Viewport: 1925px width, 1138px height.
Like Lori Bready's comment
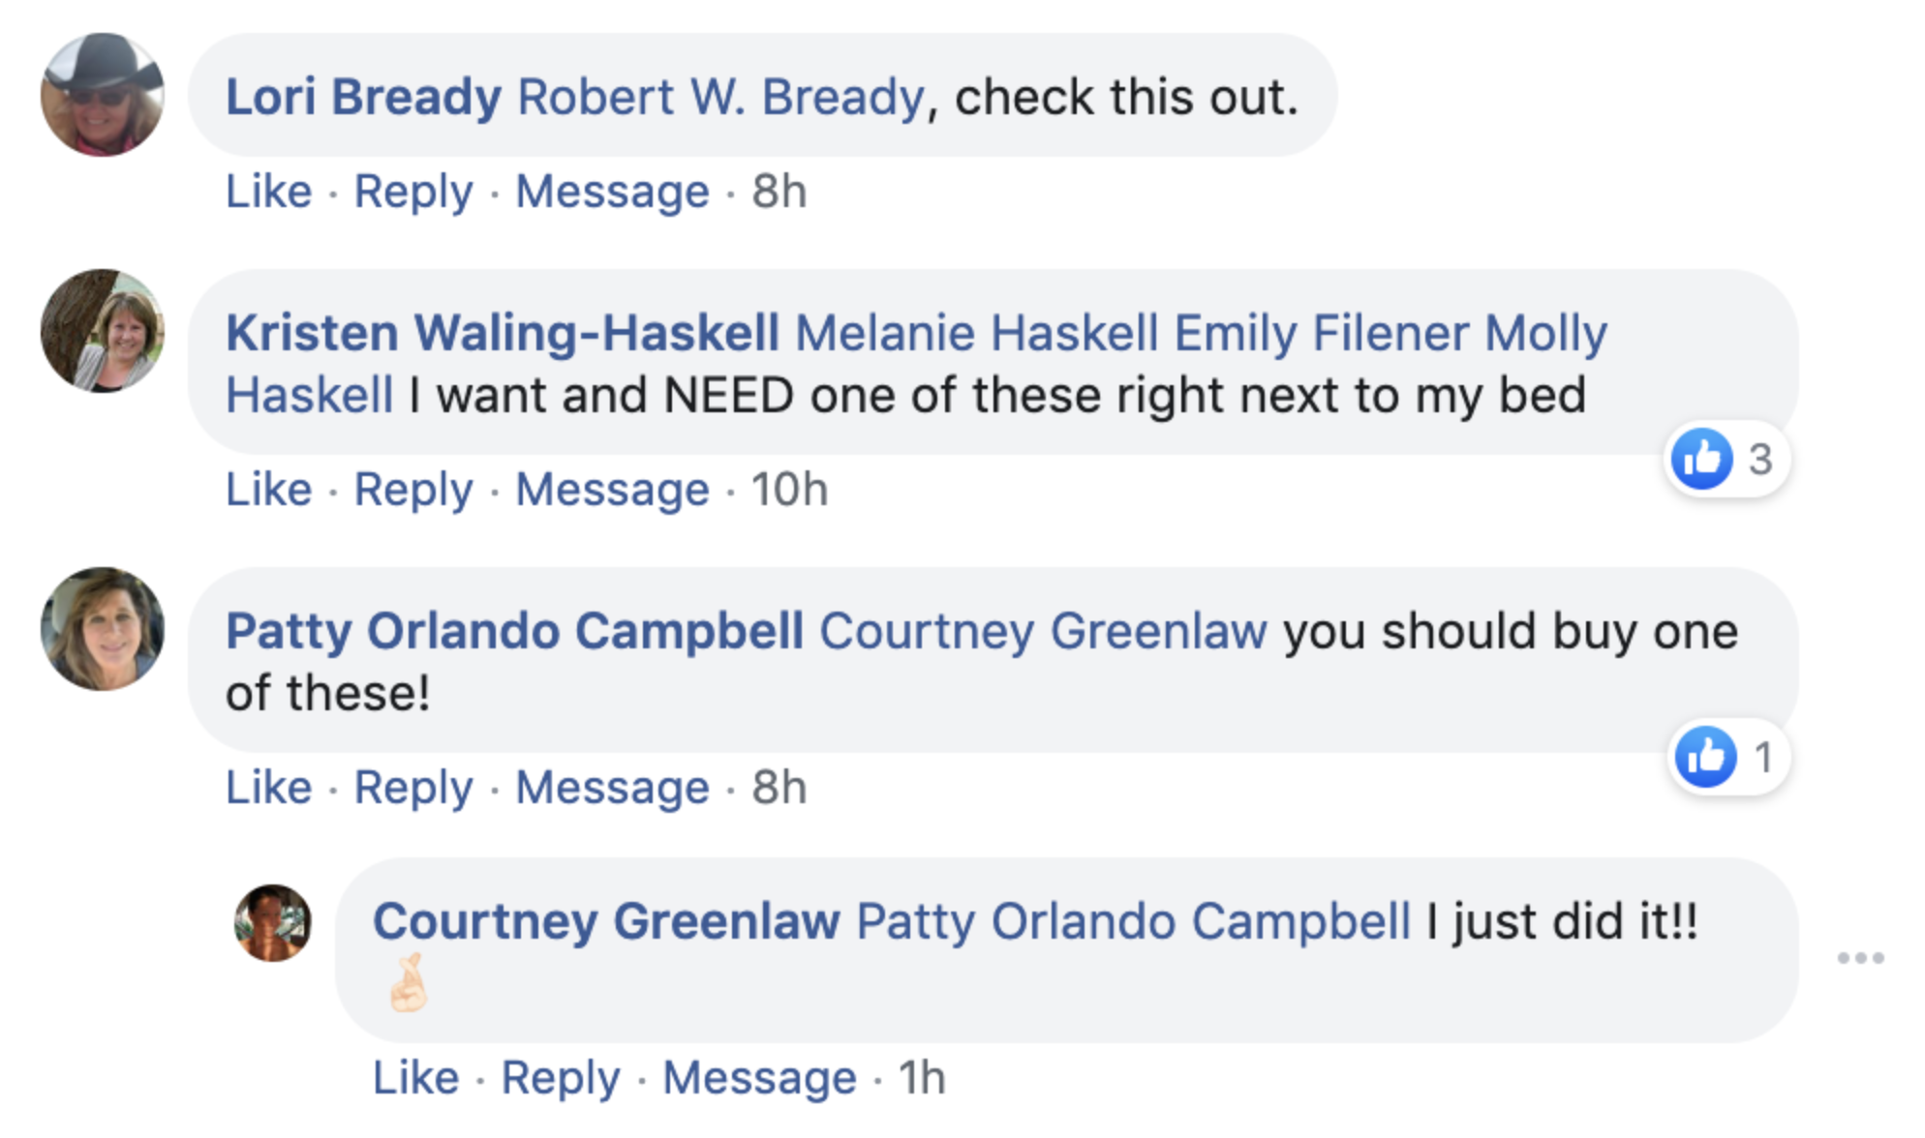pos(268,192)
